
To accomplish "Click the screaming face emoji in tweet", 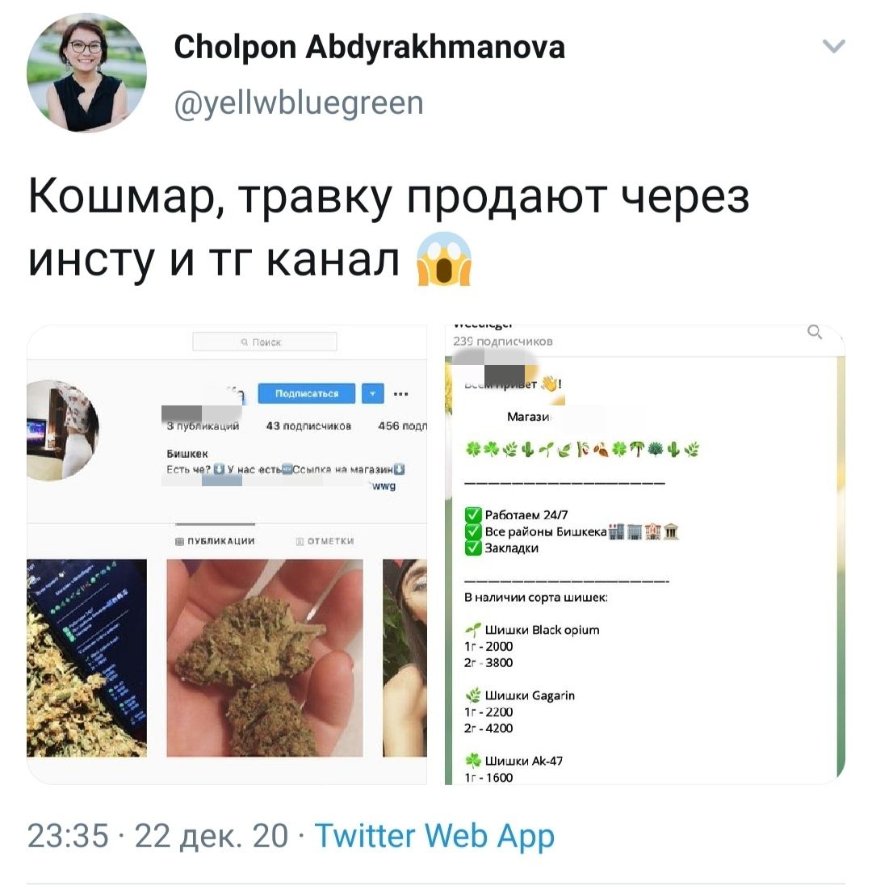I will 445,259.
